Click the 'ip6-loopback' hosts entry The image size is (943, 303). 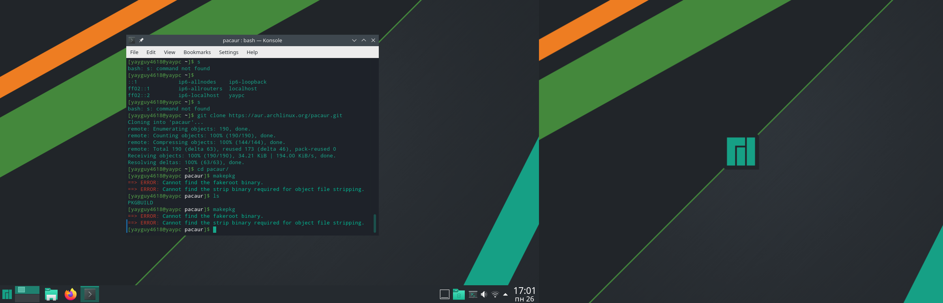pos(248,82)
